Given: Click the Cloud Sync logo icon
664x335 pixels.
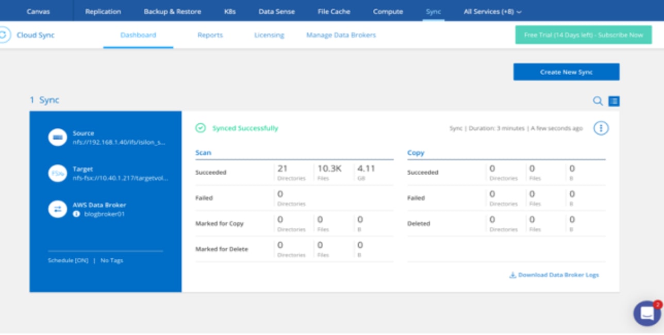Looking at the screenshot, I should click(4, 35).
